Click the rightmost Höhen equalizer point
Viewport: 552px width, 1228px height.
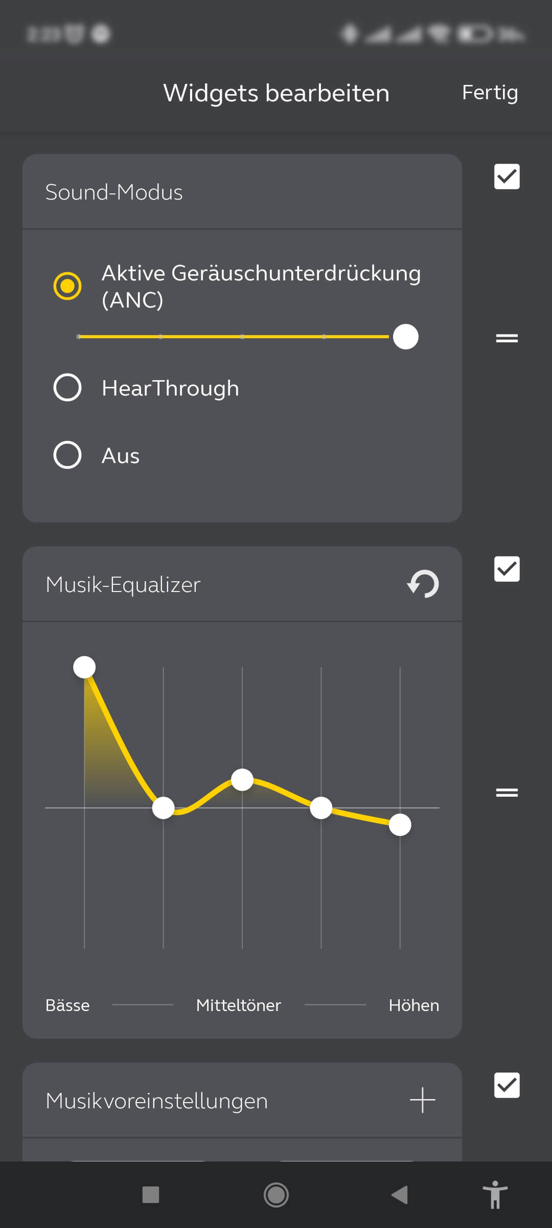click(x=400, y=825)
